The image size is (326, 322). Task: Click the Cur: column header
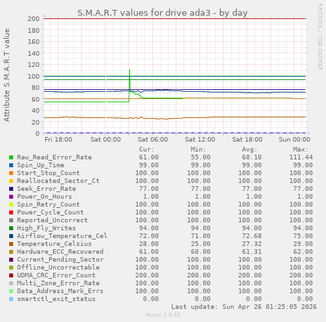(147, 150)
